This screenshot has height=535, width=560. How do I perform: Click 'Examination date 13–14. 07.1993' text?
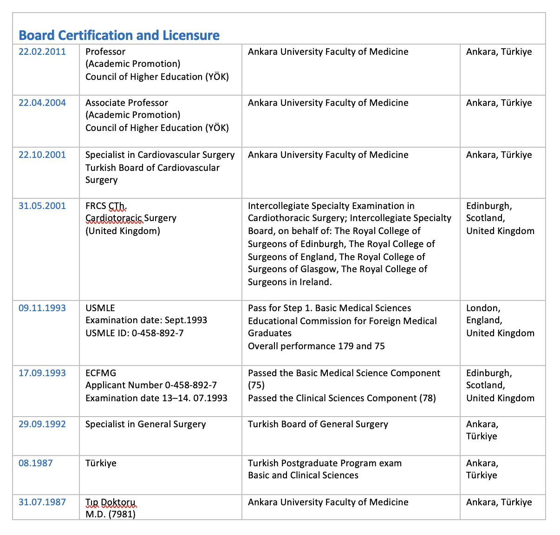click(156, 398)
